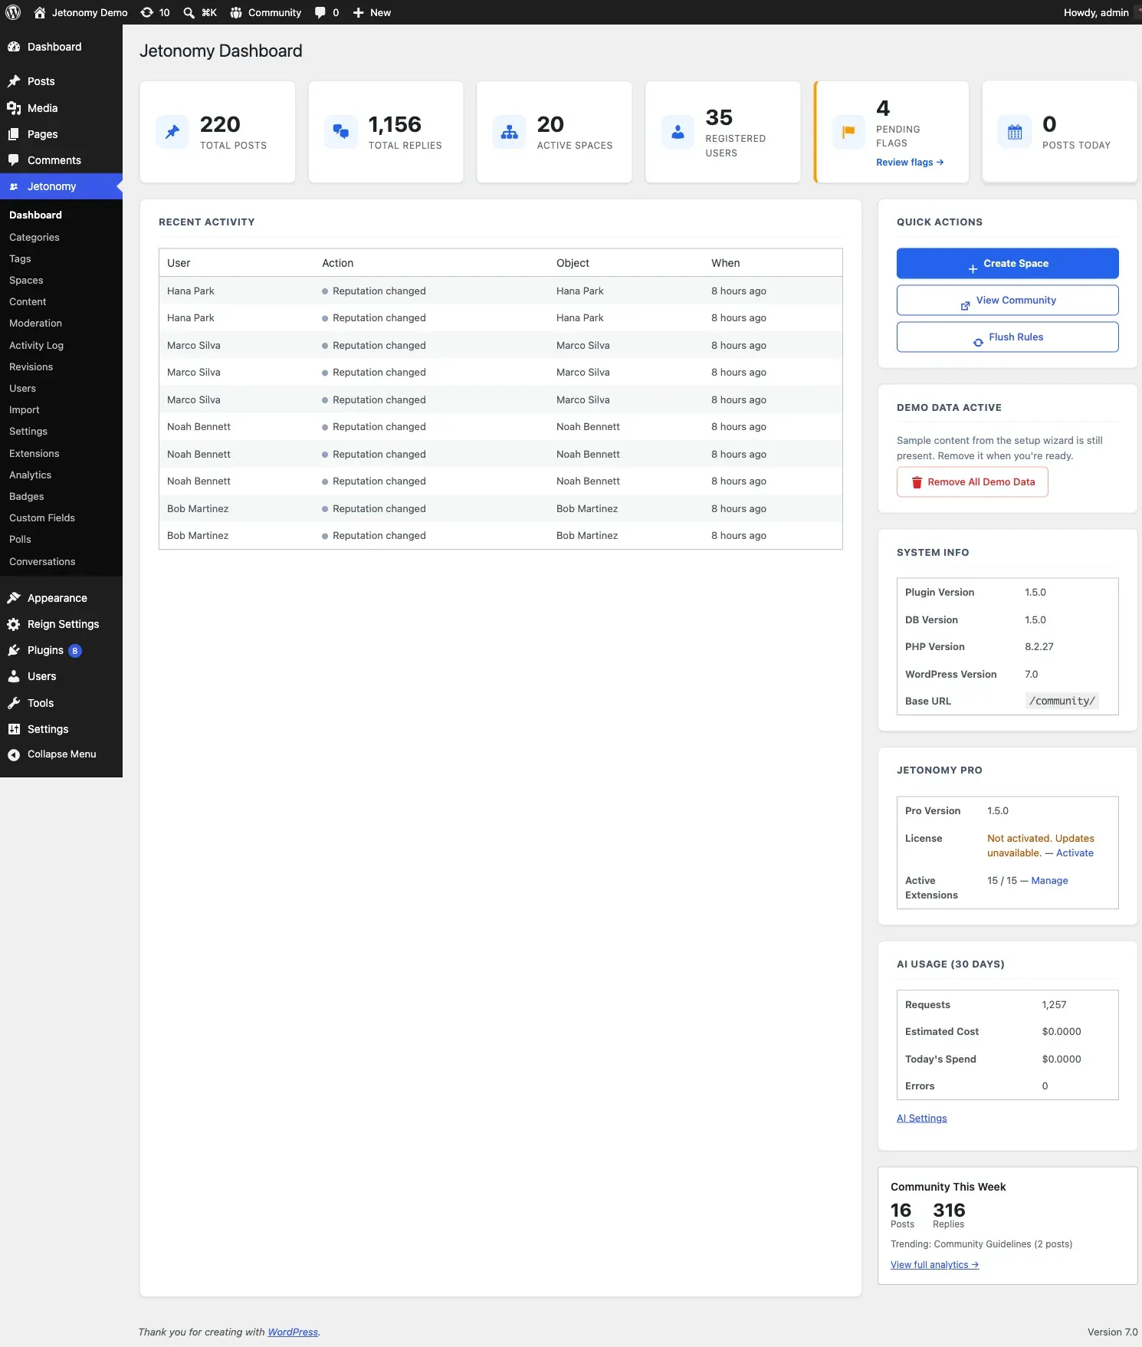The image size is (1142, 1347).
Task: Click the Collapse Menu arrow icon
Action: pos(14,754)
